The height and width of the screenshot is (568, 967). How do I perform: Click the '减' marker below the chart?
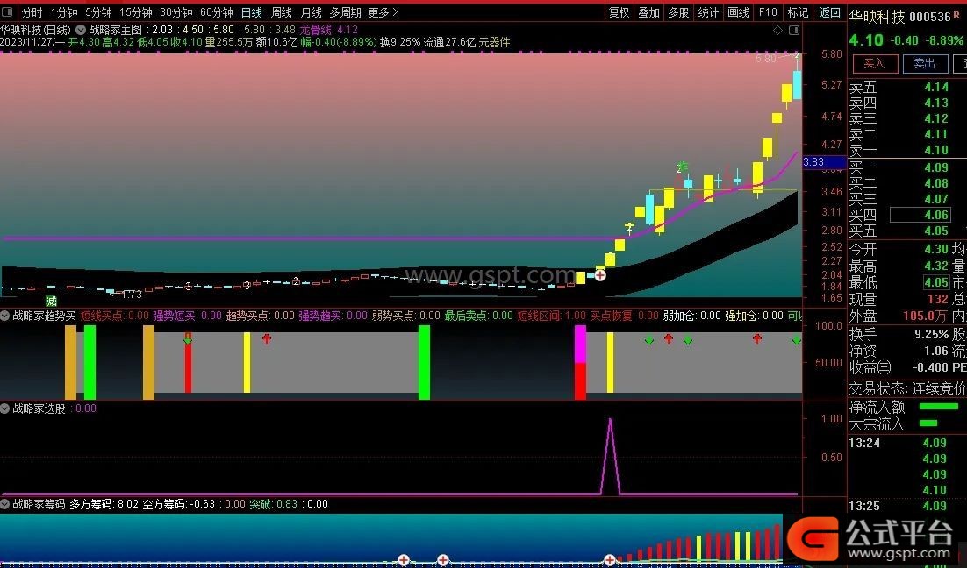pos(51,301)
